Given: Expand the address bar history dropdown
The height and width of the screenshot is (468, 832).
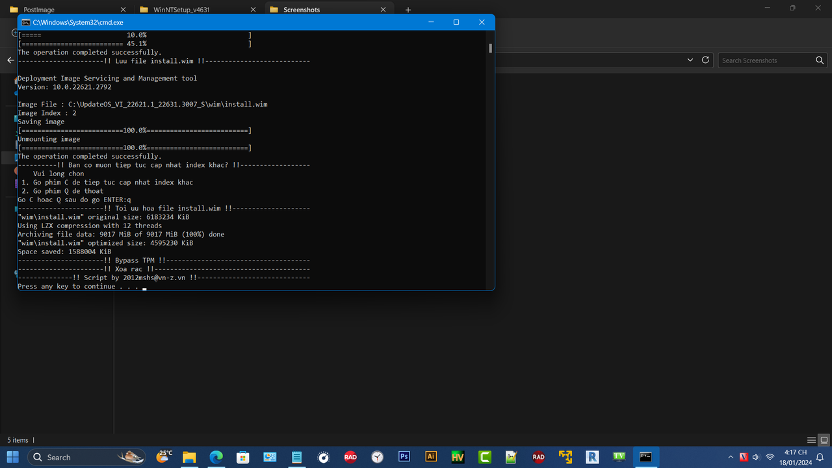Looking at the screenshot, I should click(x=691, y=60).
